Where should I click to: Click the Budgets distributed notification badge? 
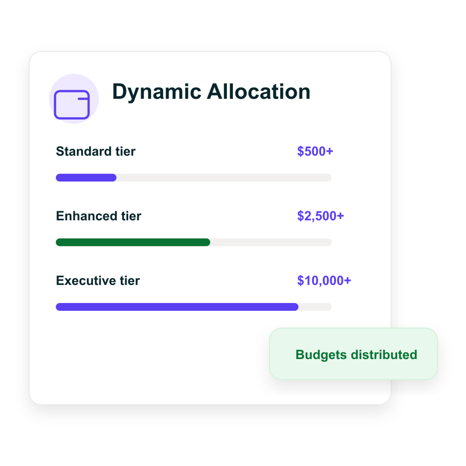click(353, 354)
